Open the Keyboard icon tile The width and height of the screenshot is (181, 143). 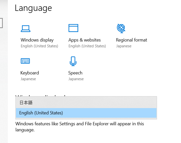click(25, 61)
